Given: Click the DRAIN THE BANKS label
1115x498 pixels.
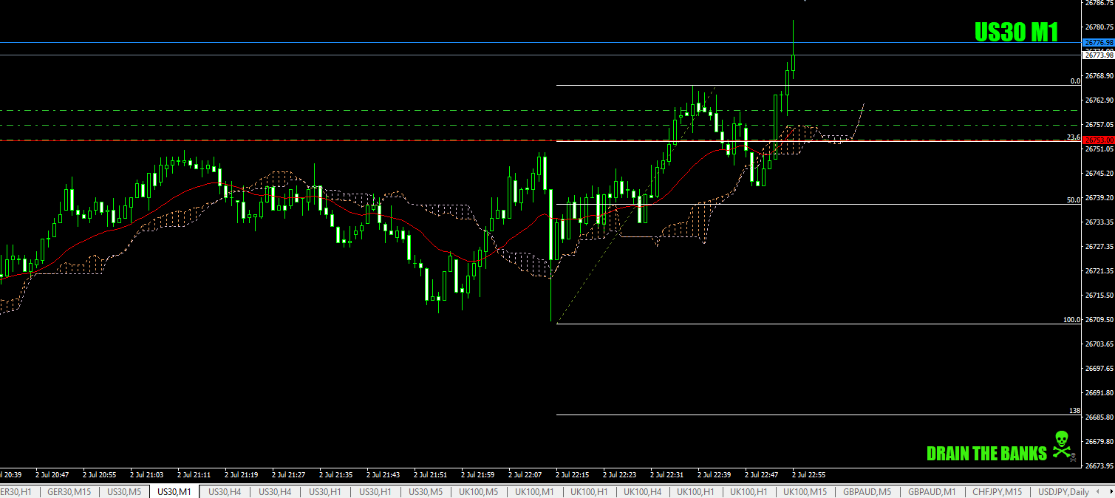Looking at the screenshot, I should tap(986, 453).
